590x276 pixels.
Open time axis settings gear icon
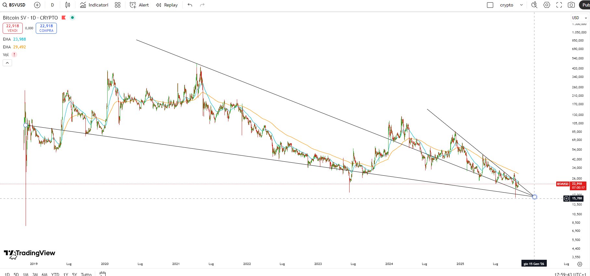click(x=580, y=264)
